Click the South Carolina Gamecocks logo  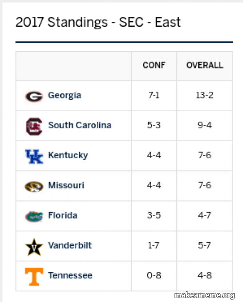pos(34,127)
